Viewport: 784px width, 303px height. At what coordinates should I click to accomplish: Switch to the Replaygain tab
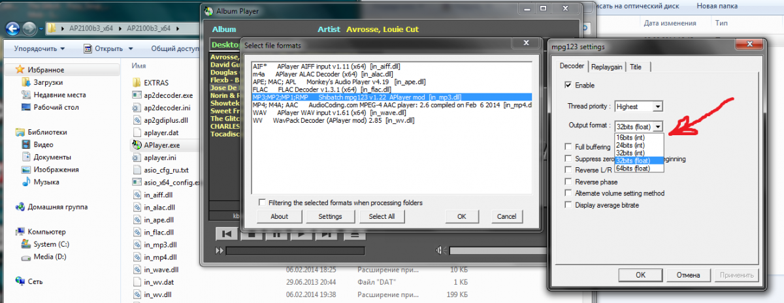pyautogui.click(x=607, y=67)
